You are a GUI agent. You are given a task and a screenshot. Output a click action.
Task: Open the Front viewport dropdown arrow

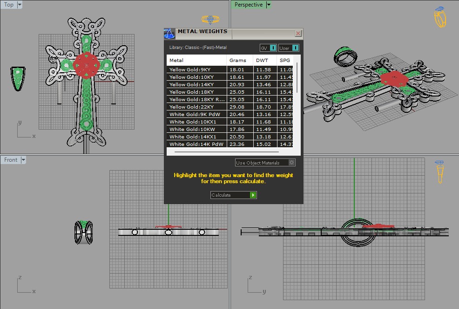coord(23,160)
